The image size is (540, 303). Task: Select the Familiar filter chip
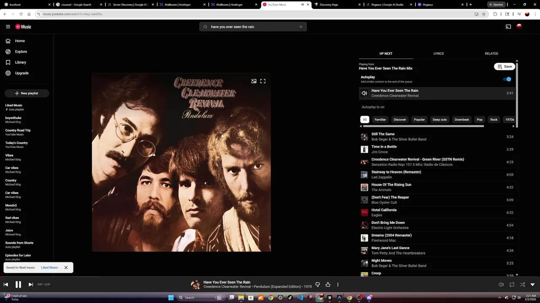click(380, 120)
